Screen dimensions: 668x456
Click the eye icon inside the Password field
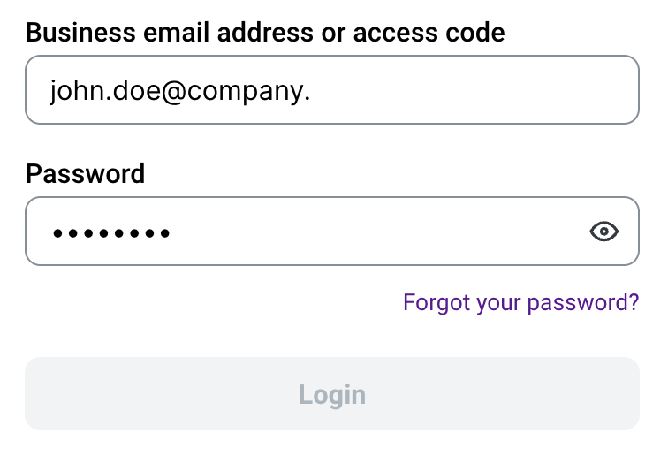[x=603, y=232]
